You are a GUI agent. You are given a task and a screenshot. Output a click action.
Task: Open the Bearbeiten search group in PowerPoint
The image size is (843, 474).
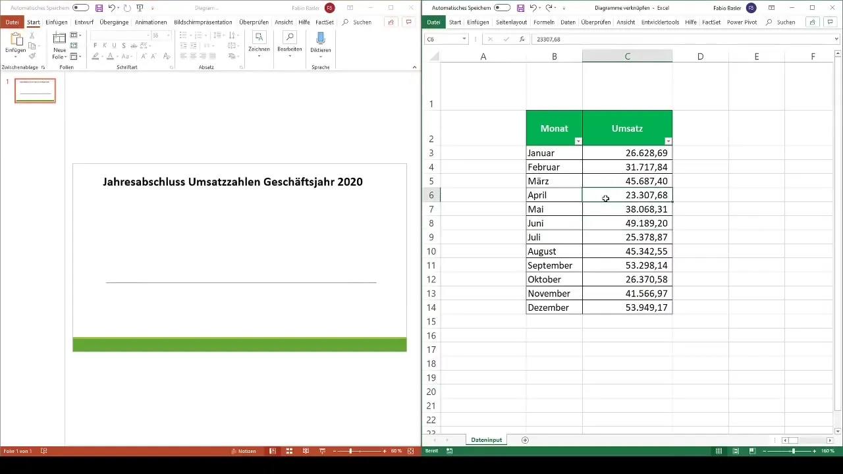click(290, 43)
